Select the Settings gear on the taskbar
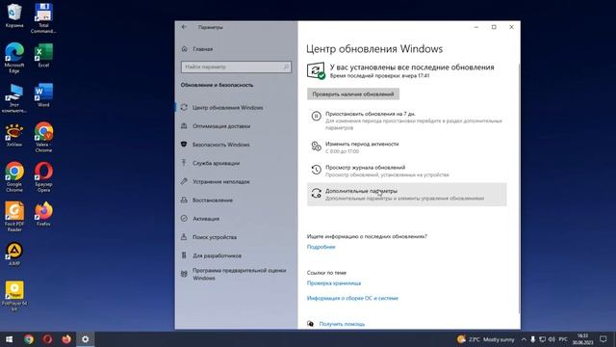The image size is (616, 347). point(86,339)
